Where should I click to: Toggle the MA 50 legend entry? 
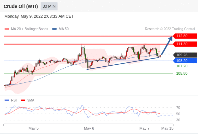(60, 29)
